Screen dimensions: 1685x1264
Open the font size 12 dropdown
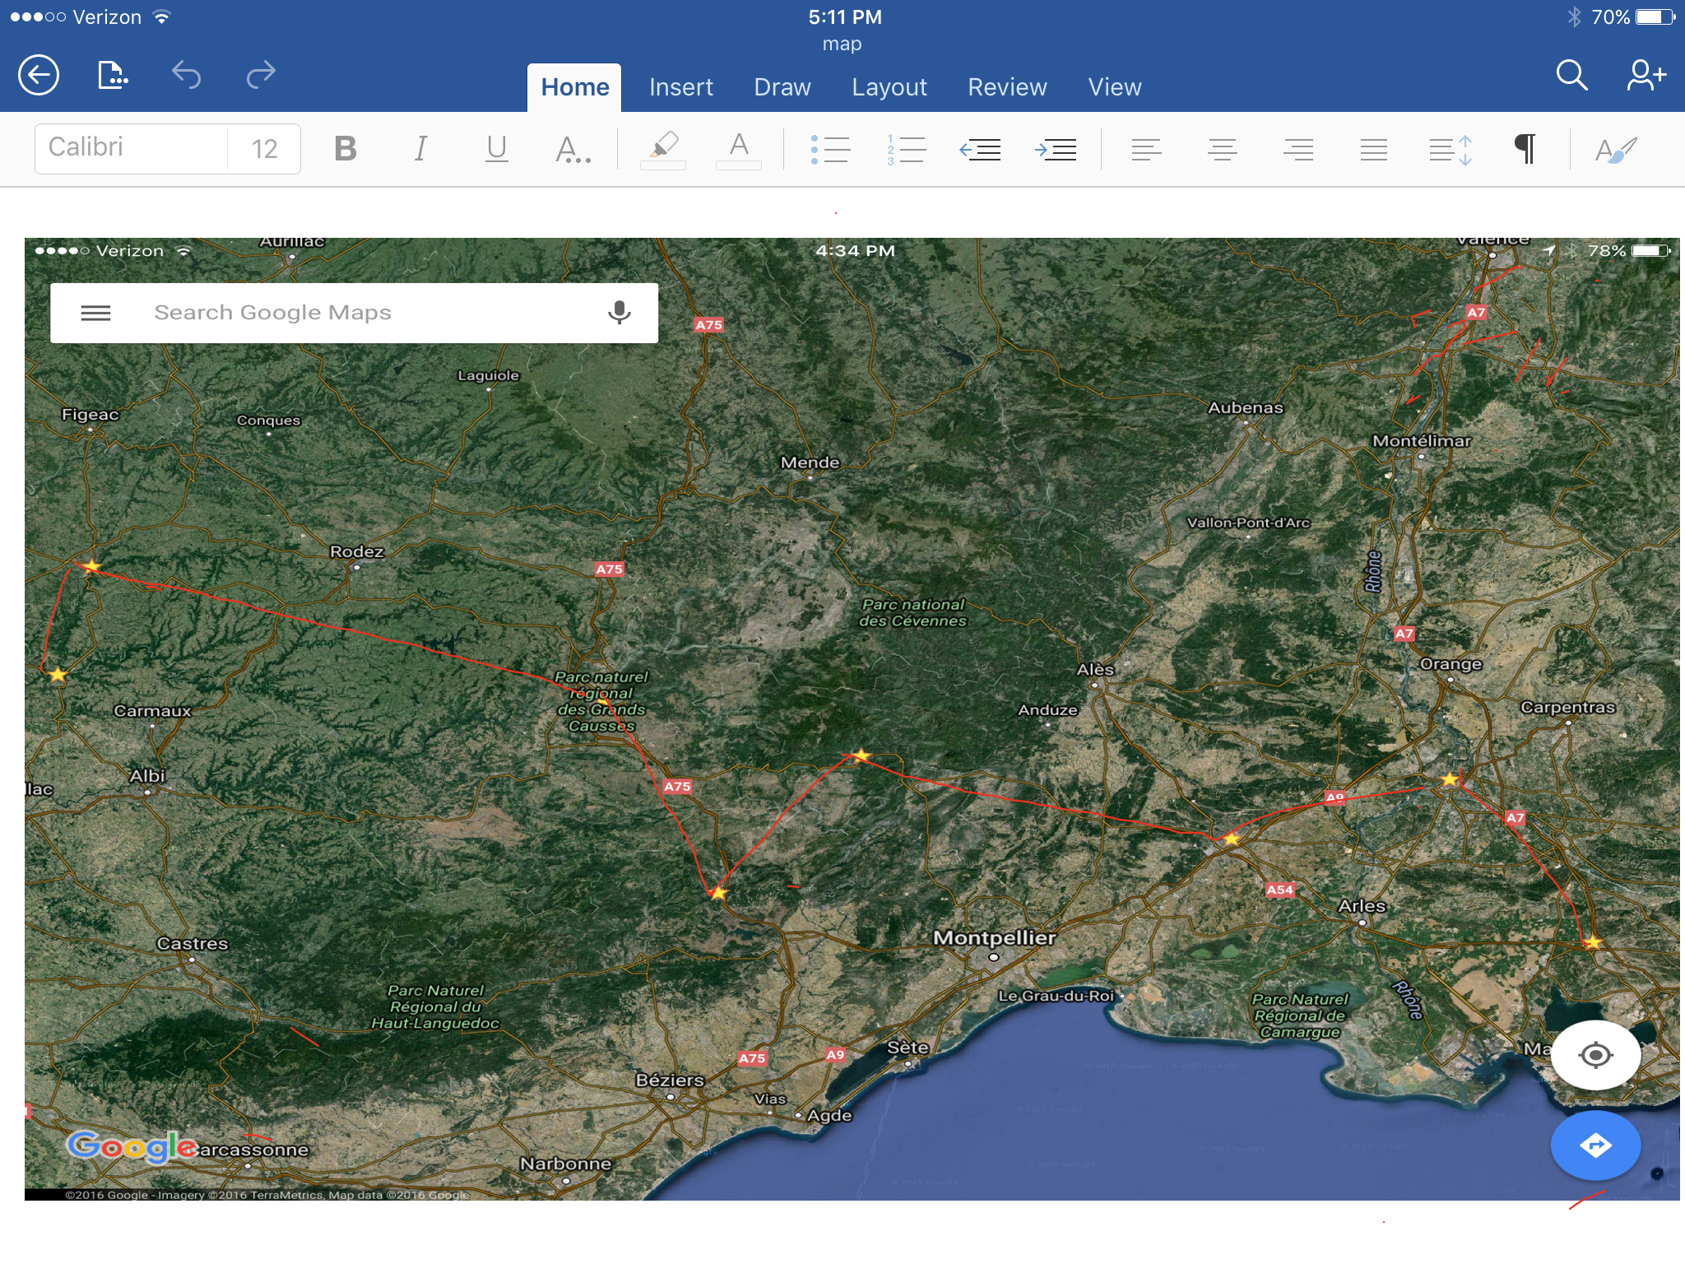[x=264, y=149]
